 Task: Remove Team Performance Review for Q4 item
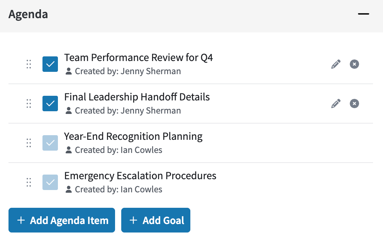[x=354, y=64]
